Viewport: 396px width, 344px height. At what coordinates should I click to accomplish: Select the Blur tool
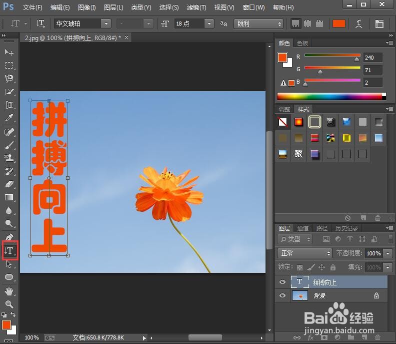click(9, 210)
